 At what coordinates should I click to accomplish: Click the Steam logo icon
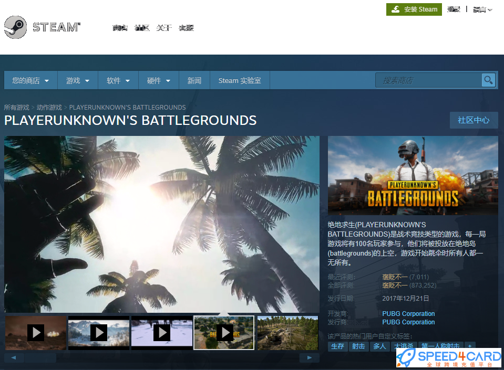[15, 27]
